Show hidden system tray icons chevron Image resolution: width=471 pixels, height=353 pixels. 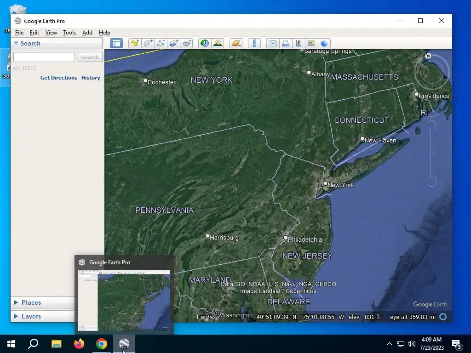click(389, 344)
